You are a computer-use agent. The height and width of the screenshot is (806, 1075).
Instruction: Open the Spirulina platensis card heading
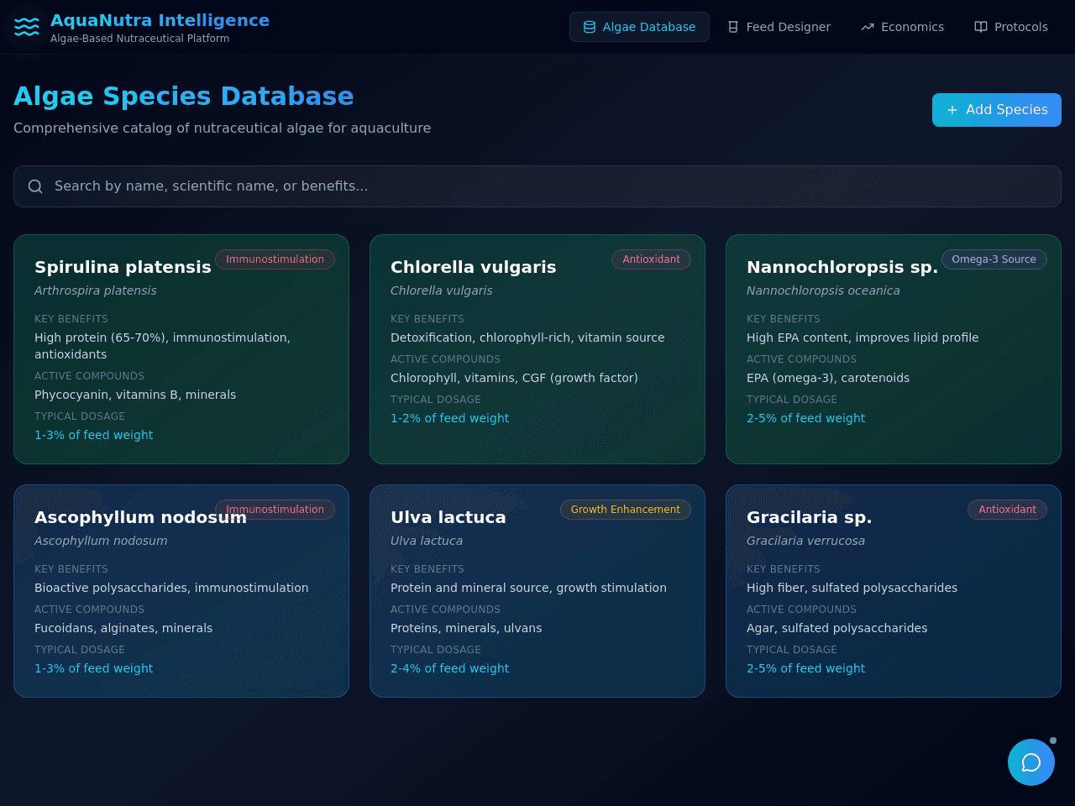pyautogui.click(x=123, y=267)
